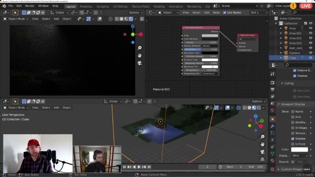Image resolution: width=315 pixels, height=177 pixels.
Task: Collapse the Viewport Display panel
Action: [x=293, y=104]
